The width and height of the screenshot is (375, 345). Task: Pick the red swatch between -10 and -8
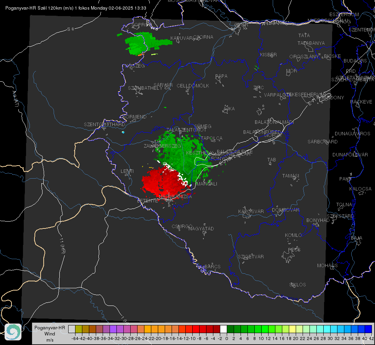[x=196, y=329]
